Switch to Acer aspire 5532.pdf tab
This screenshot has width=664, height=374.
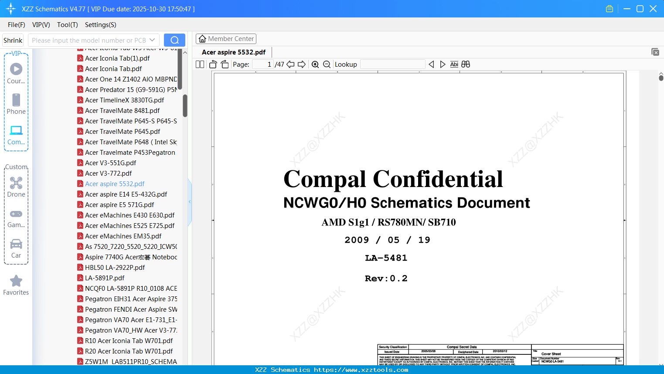[234, 52]
